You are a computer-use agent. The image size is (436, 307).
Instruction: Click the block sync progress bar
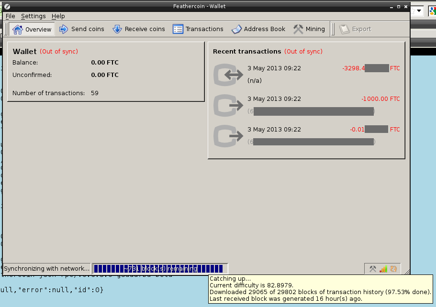click(160, 269)
